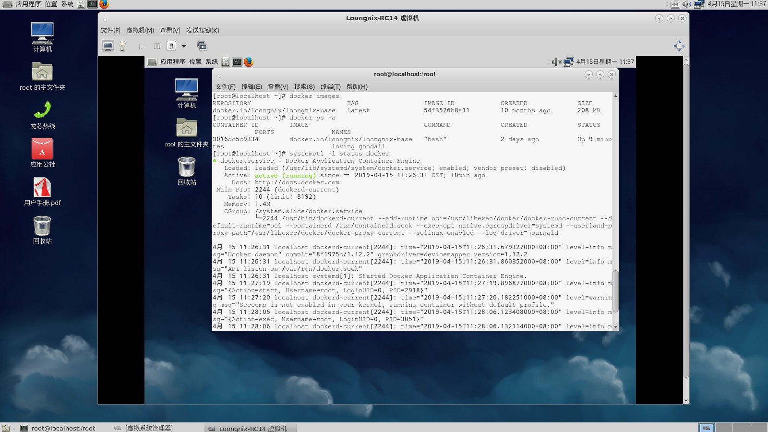
Task: Open host root 的主文件夹 folder
Action: (42, 76)
